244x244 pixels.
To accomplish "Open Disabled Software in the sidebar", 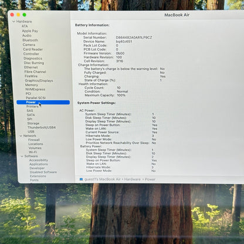I will (x=43, y=172).
